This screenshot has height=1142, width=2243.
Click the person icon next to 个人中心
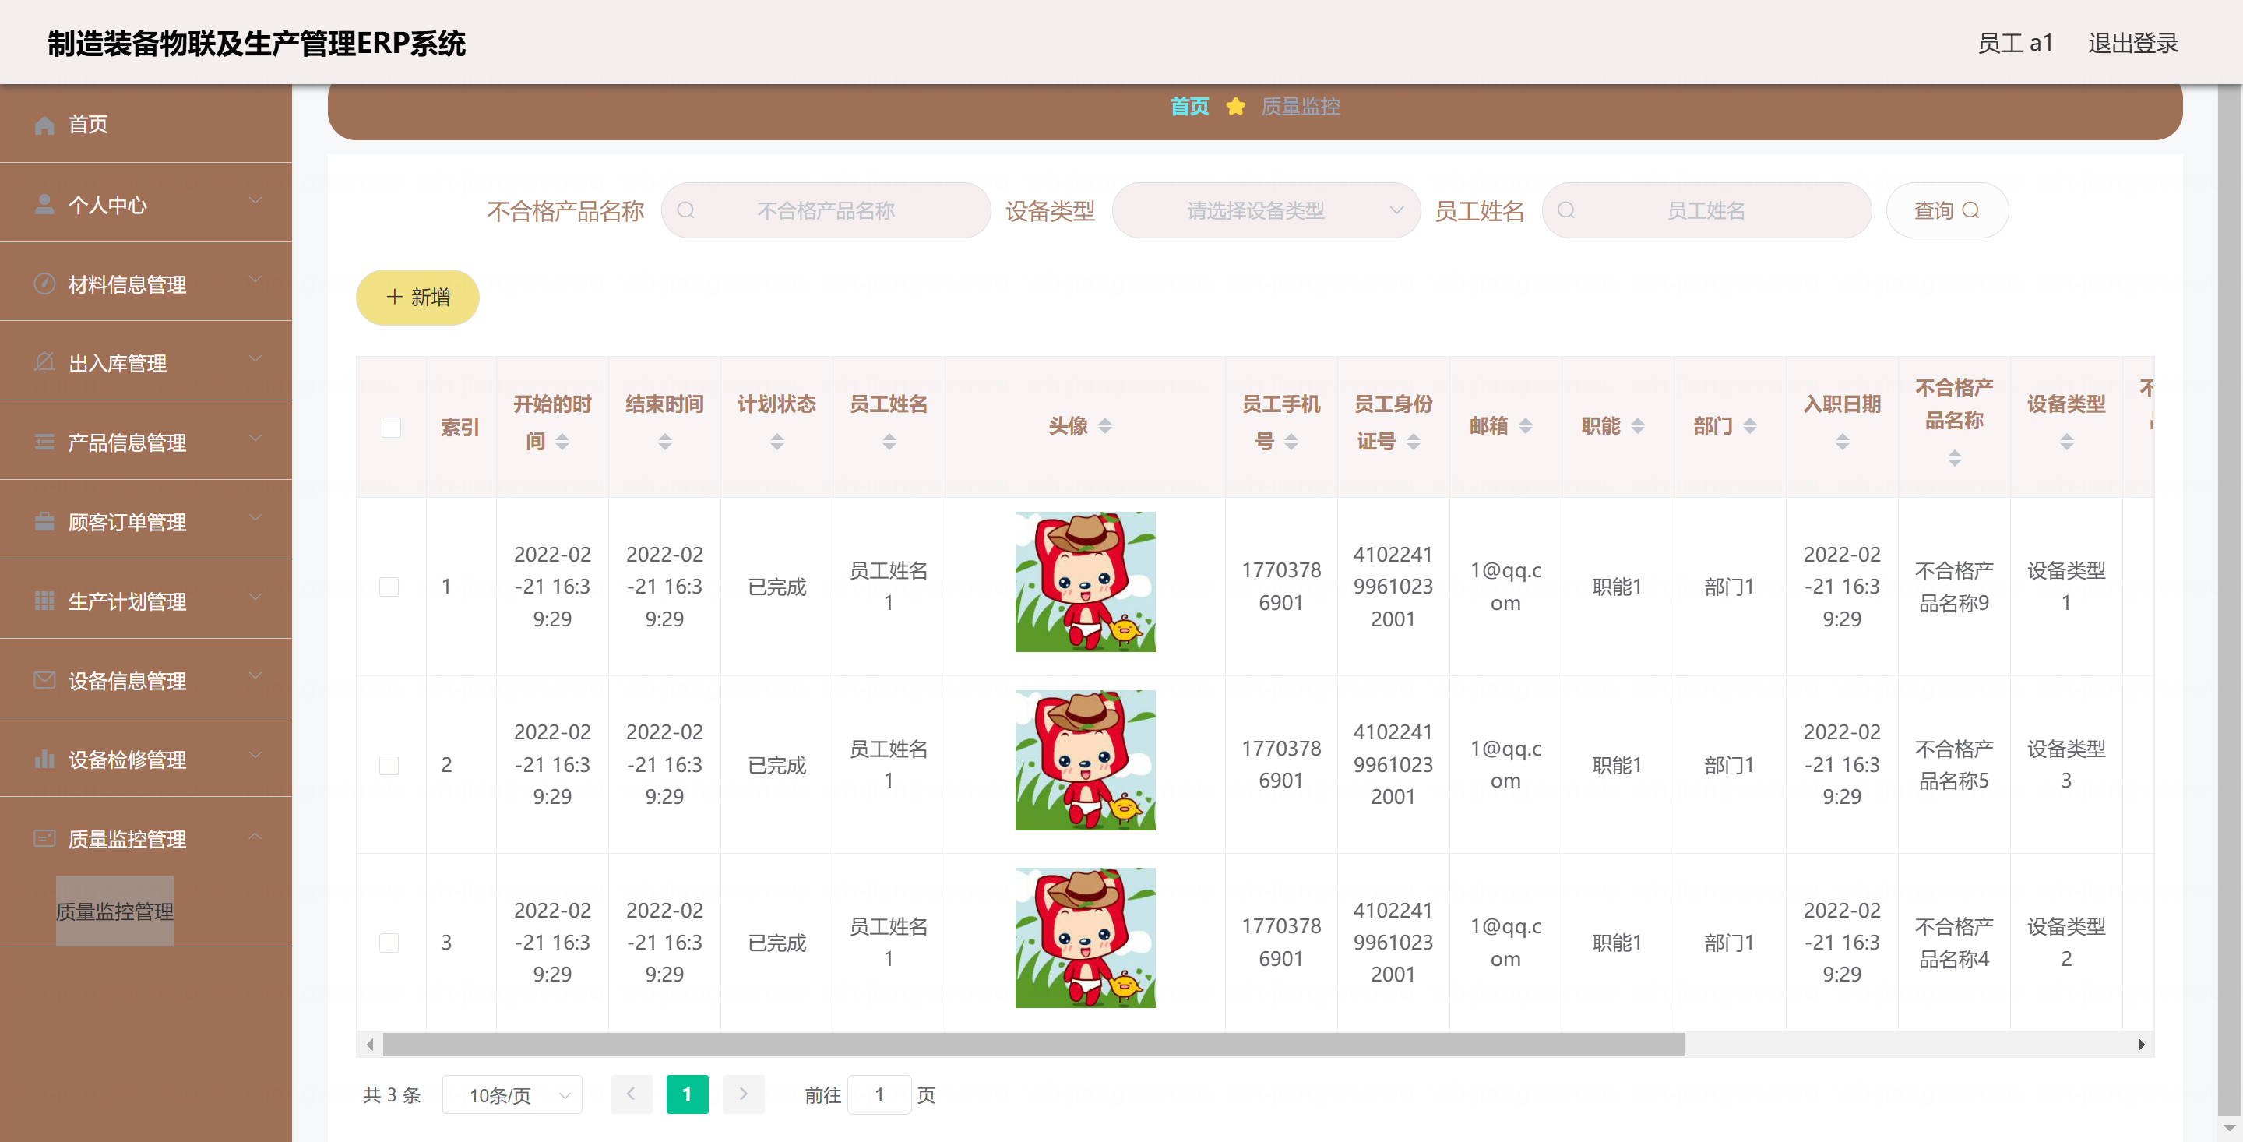click(x=44, y=204)
